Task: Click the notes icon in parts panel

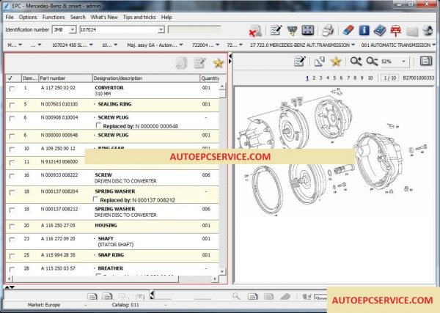Action: click(x=199, y=62)
